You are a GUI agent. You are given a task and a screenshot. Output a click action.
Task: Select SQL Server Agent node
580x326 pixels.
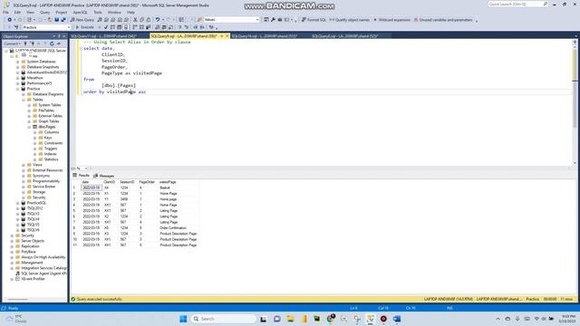pos(43,273)
